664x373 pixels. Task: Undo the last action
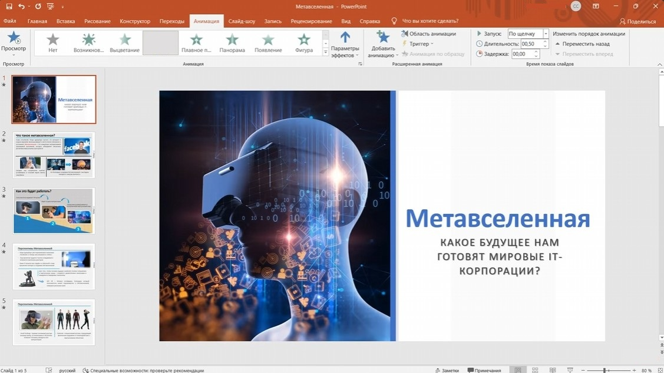tap(21, 6)
